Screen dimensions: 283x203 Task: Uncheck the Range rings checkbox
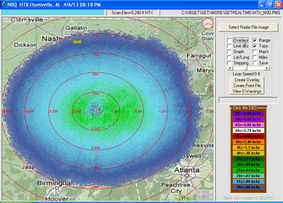tap(255, 40)
